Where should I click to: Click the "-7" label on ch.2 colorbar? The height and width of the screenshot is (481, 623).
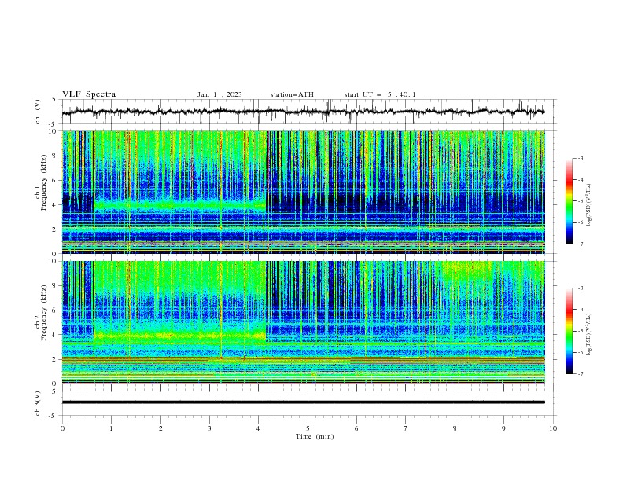click(580, 374)
